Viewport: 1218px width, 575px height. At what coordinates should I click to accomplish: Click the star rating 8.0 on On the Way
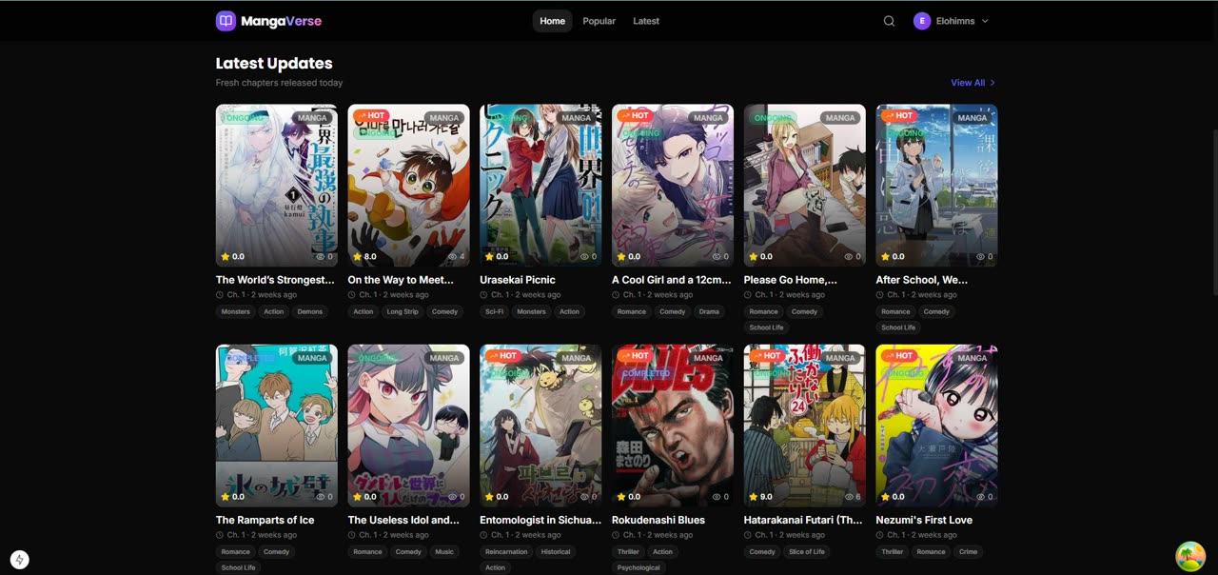(x=365, y=256)
